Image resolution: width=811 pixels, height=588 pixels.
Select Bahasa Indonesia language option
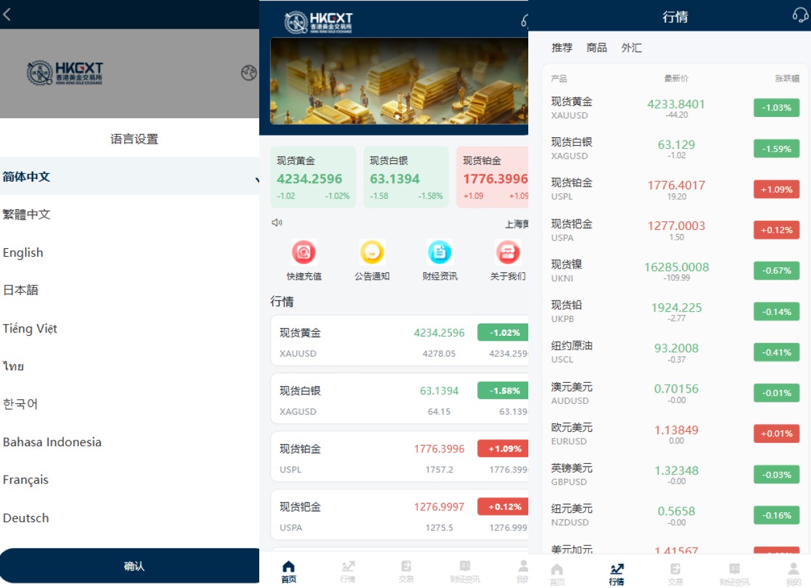(130, 442)
